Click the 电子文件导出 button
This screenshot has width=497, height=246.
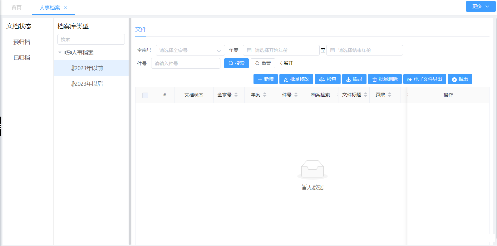(x=425, y=79)
